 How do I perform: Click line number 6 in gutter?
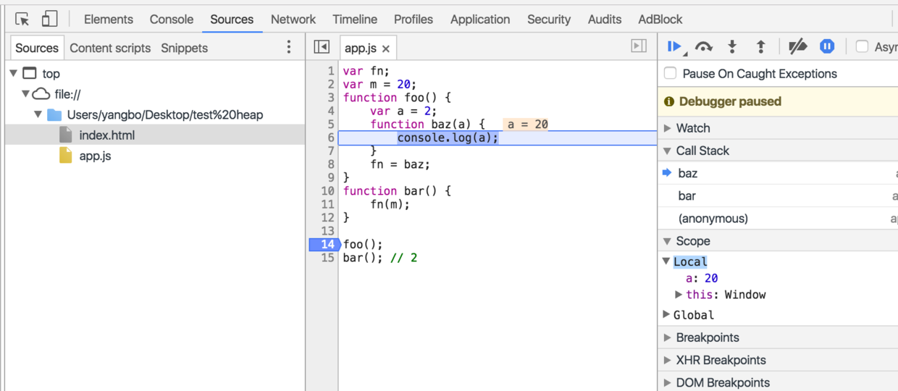click(330, 138)
